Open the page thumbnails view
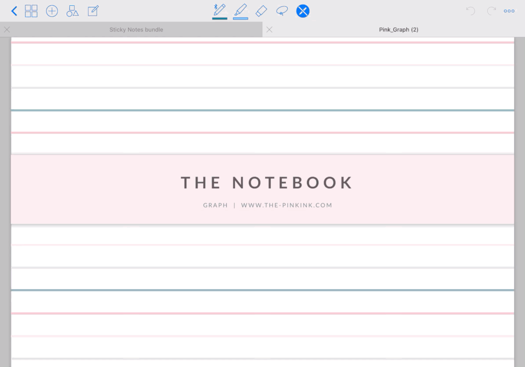This screenshot has height=367, width=525. (x=31, y=11)
